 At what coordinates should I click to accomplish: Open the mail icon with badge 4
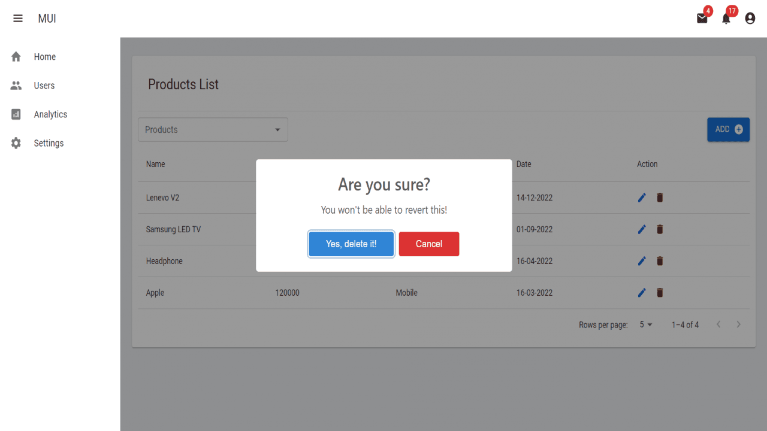pos(702,19)
